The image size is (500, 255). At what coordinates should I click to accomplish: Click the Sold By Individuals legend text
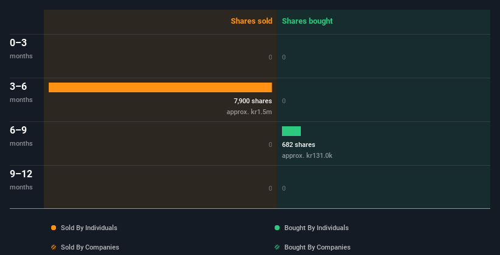pos(89,228)
